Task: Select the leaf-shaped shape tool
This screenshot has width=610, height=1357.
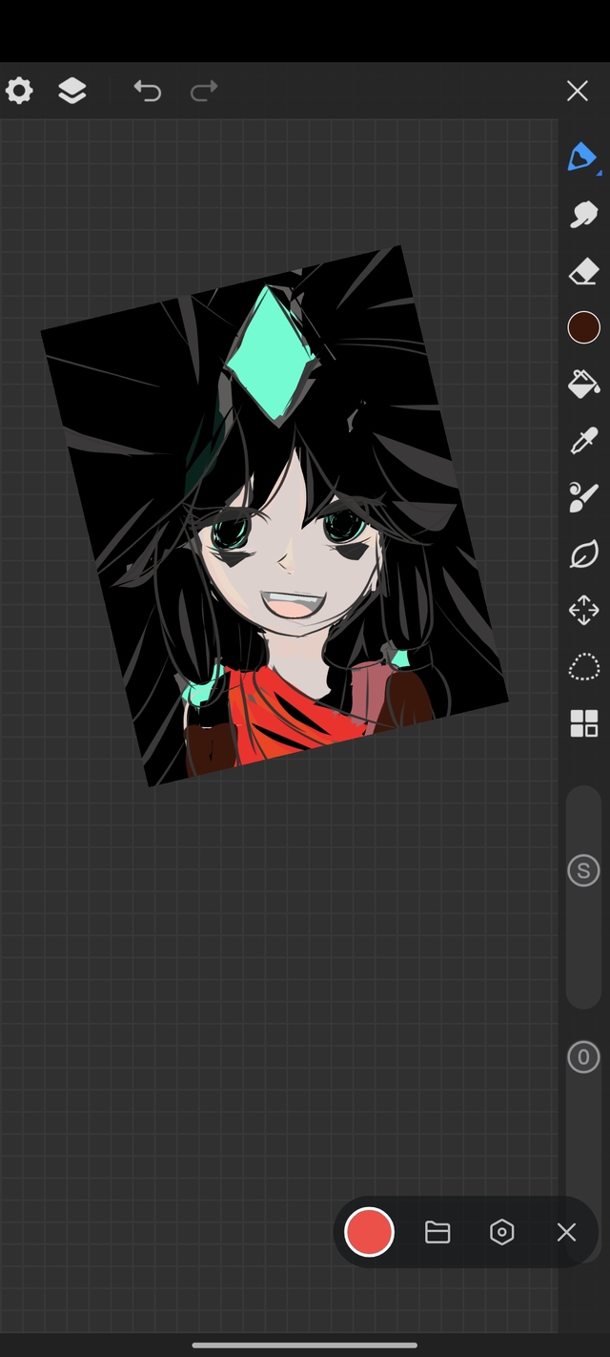Action: pyautogui.click(x=583, y=553)
